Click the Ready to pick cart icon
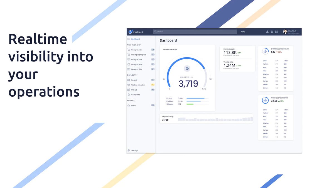 click(x=129, y=50)
